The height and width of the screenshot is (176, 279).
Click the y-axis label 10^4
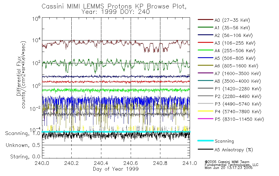tap(36, 40)
